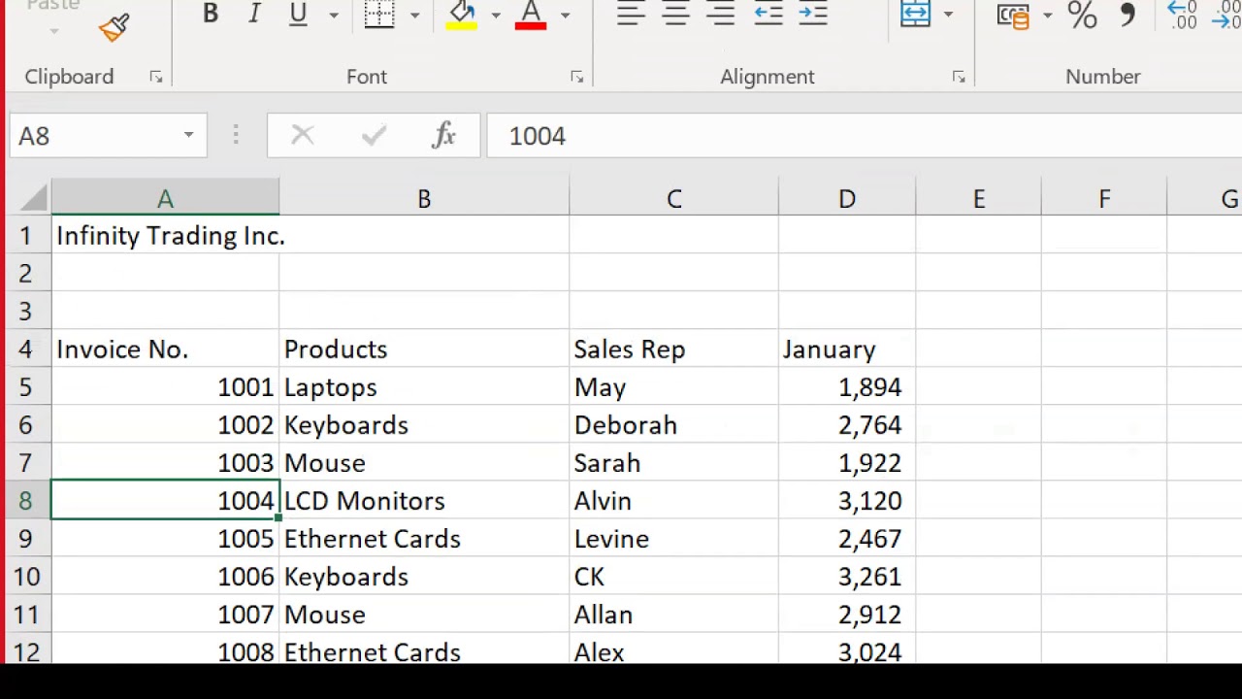Decrease the cell indent
Image resolution: width=1242 pixels, height=699 pixels.
pyautogui.click(x=768, y=14)
